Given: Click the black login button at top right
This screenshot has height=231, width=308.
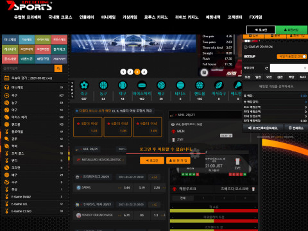Looking at the screenshot, I should [261, 30].
